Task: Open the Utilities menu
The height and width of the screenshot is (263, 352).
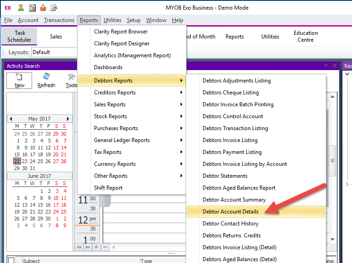Action: point(112,20)
